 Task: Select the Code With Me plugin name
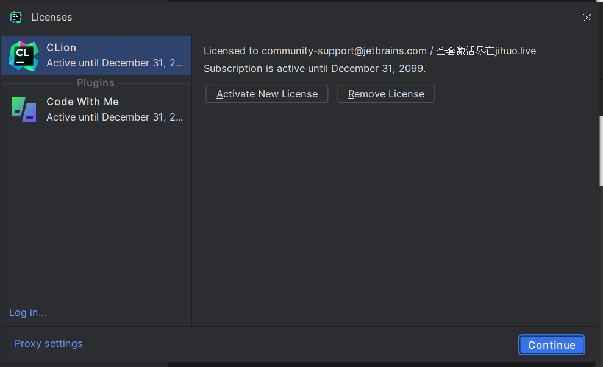point(82,102)
